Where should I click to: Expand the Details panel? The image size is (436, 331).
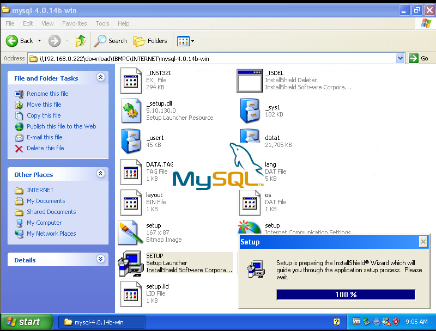pyautogui.click(x=100, y=260)
